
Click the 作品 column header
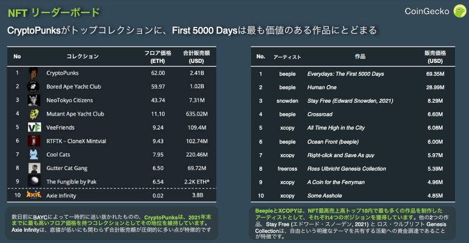[x=360, y=56]
